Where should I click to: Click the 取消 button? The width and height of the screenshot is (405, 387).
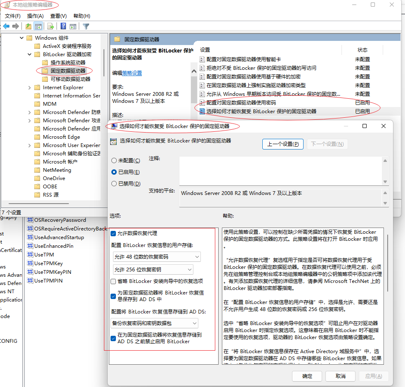coord(340,376)
